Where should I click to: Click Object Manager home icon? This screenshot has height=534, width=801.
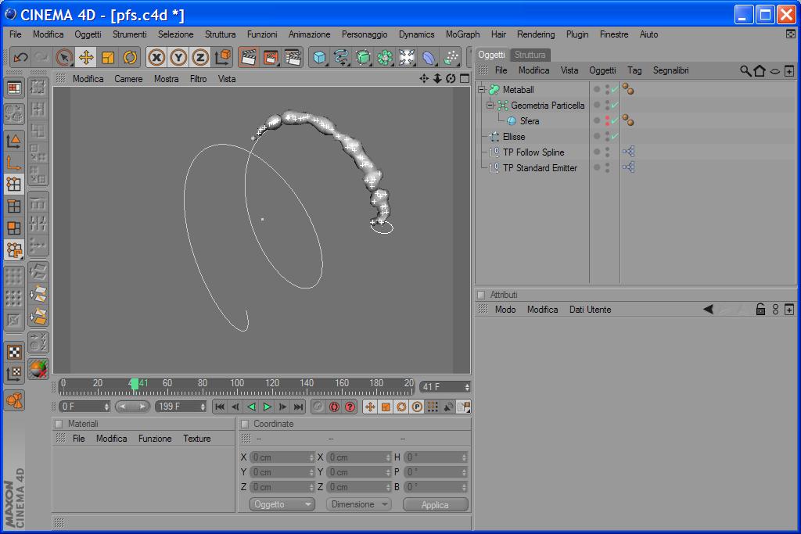pyautogui.click(x=760, y=71)
